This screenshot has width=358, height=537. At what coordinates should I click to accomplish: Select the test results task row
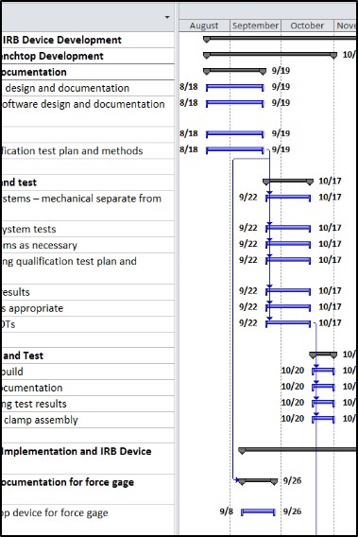coord(87,404)
